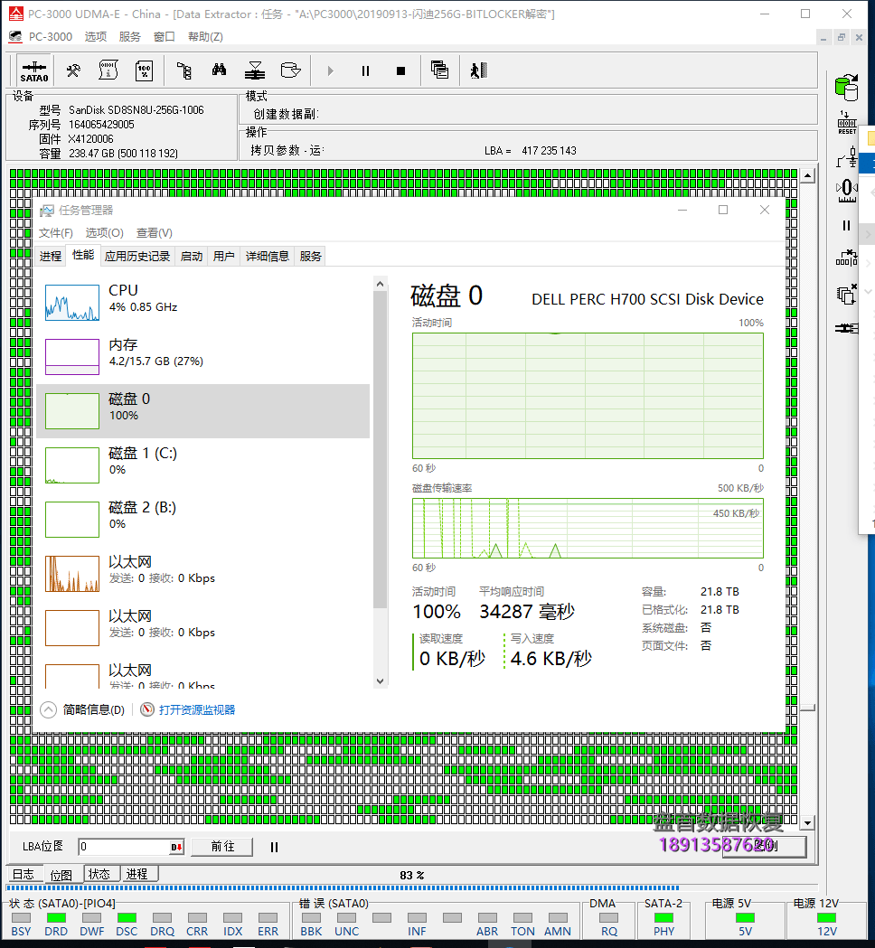Open 文件(F) menu in Task Manager
Screen dimensions: 875x948
pyautogui.click(x=56, y=233)
